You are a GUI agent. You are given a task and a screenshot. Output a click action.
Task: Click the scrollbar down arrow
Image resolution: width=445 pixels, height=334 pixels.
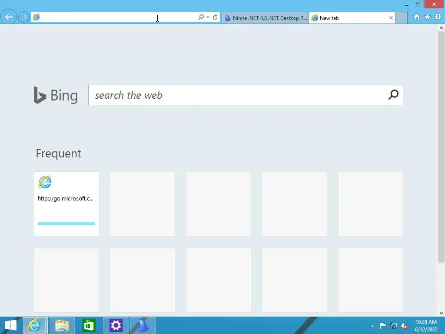(x=441, y=313)
